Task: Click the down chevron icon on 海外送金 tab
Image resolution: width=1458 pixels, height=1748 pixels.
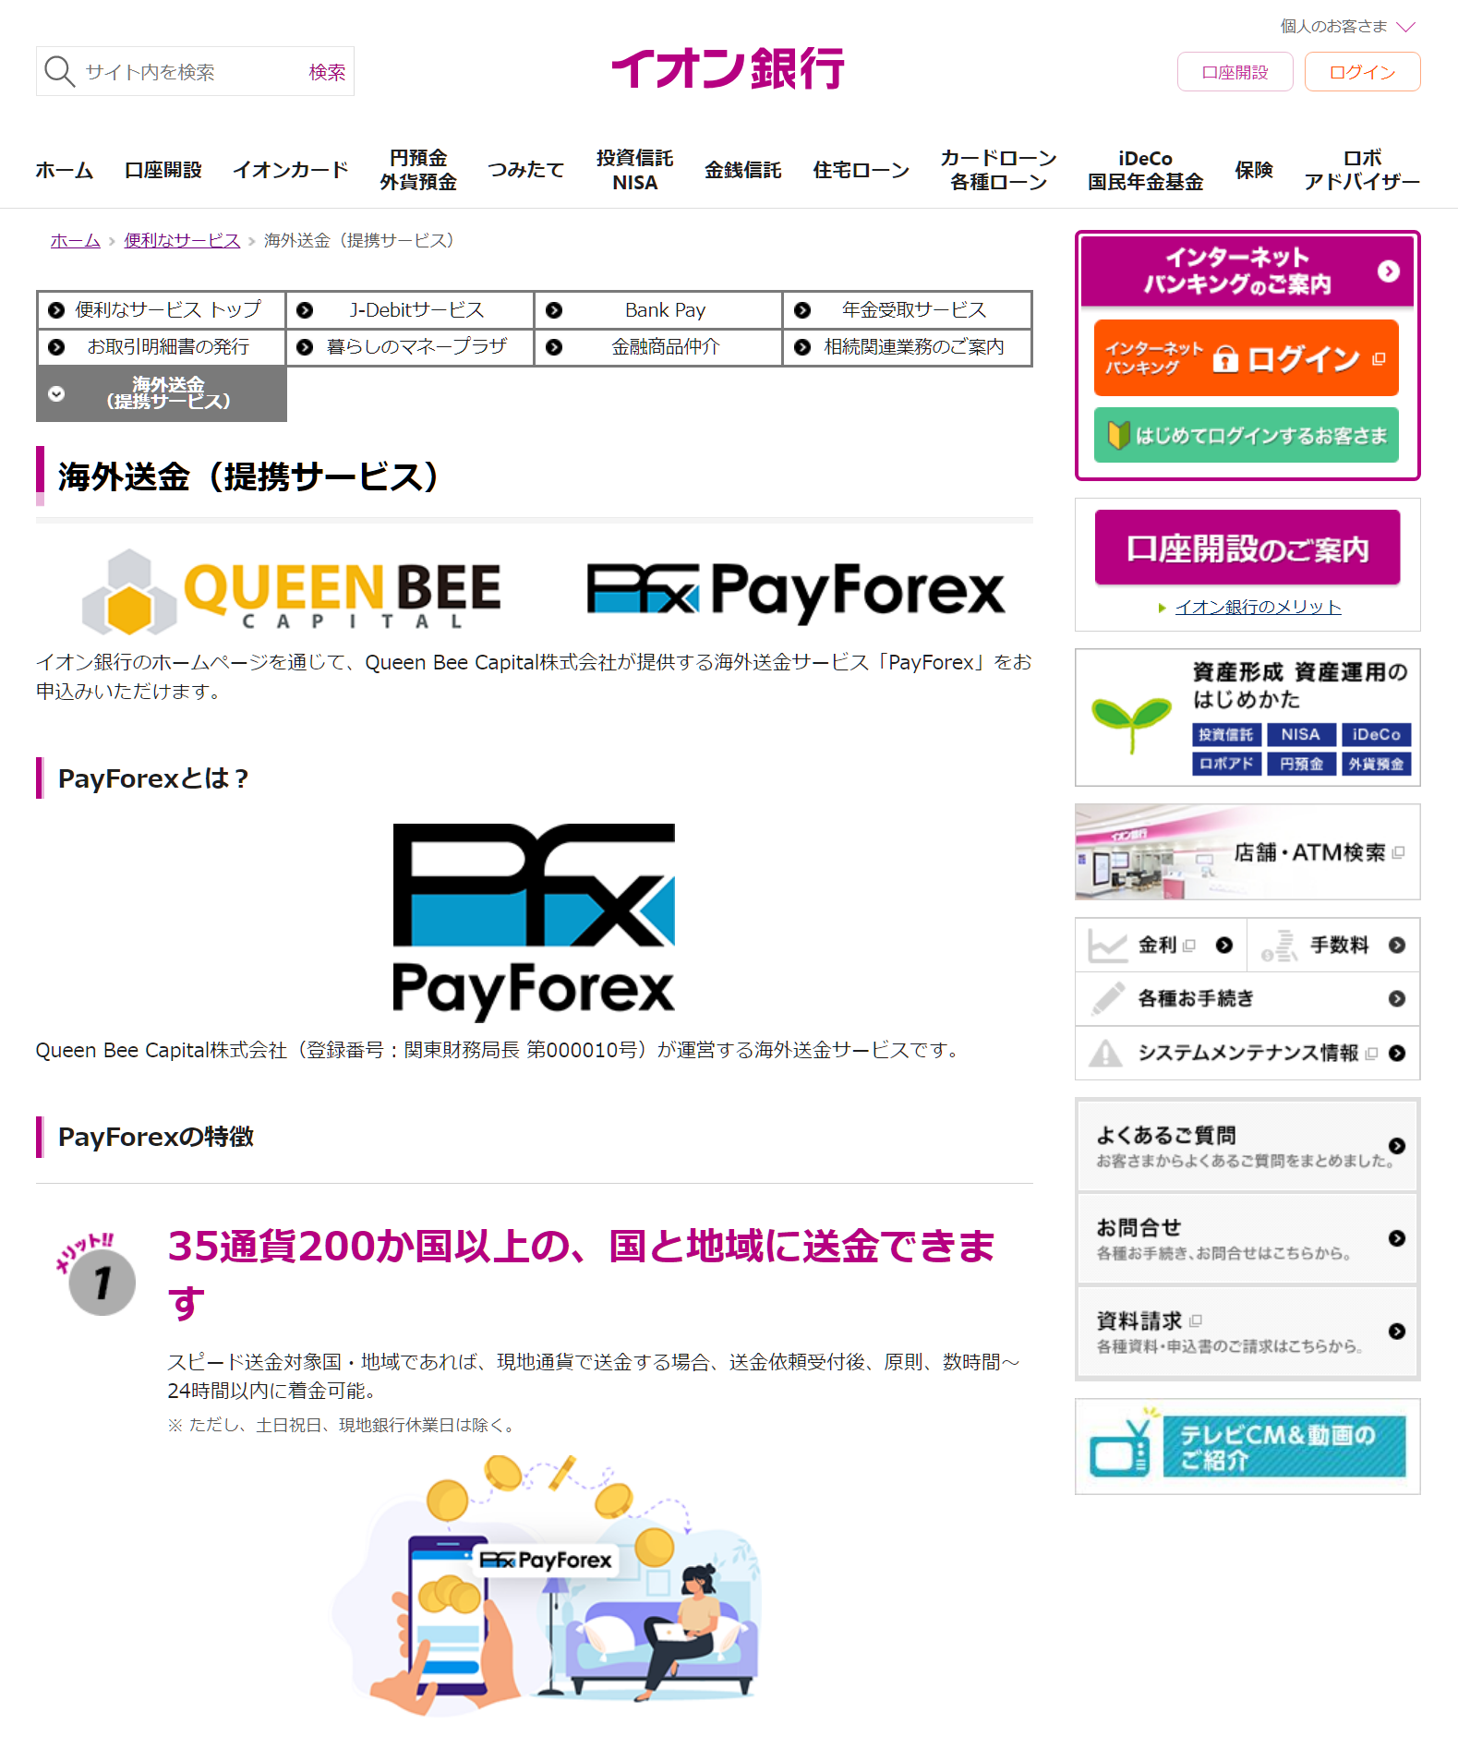Action: coord(56,393)
